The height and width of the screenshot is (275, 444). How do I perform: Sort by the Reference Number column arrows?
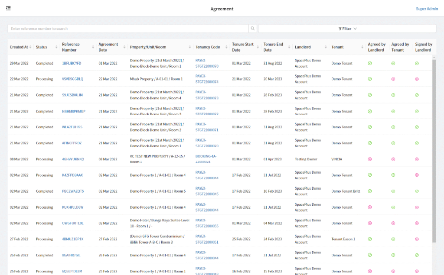(x=93, y=47)
